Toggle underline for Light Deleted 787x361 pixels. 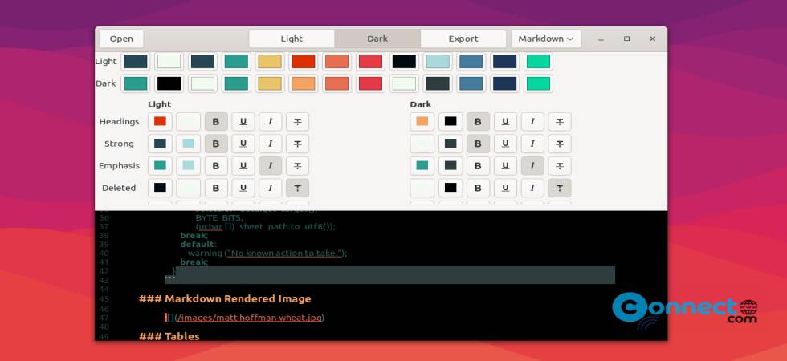(243, 188)
